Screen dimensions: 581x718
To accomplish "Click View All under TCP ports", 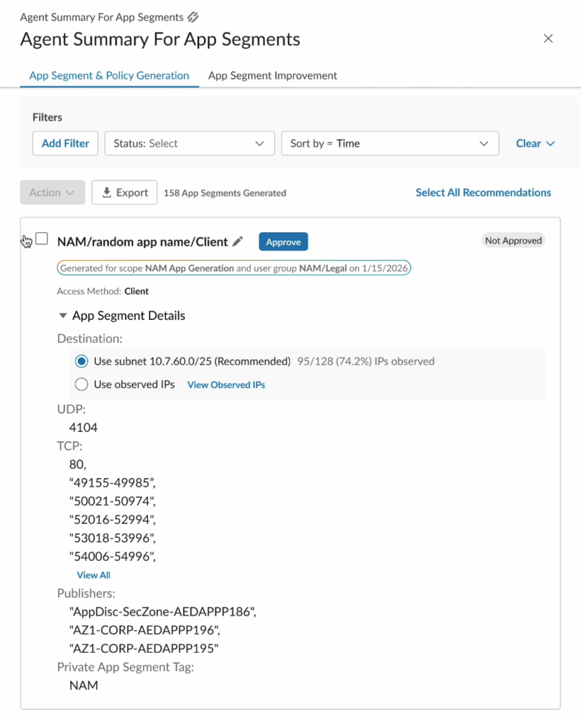I will coord(93,575).
